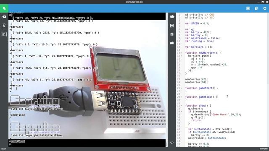Open the reference book icon in top bar
The height and width of the screenshot is (151, 269).
coord(256,8)
